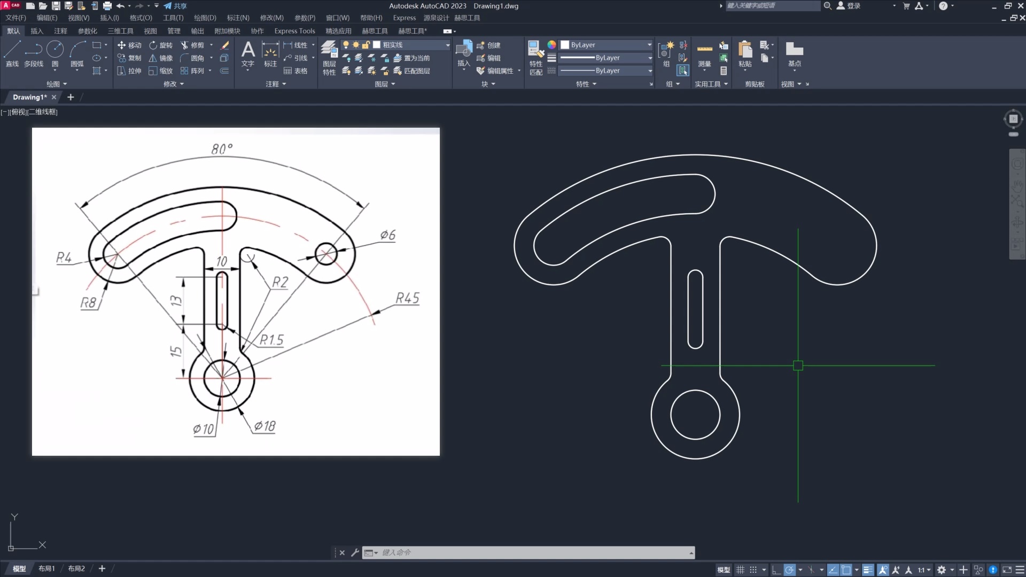The height and width of the screenshot is (577, 1026).
Task: Toggle polar tracking in status bar
Action: [x=789, y=570]
